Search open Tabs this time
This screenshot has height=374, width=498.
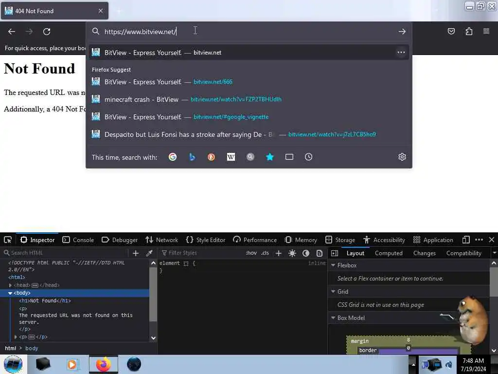click(x=289, y=157)
